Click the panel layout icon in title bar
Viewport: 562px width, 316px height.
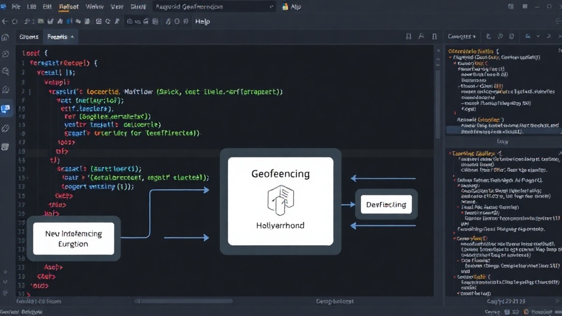[525, 7]
